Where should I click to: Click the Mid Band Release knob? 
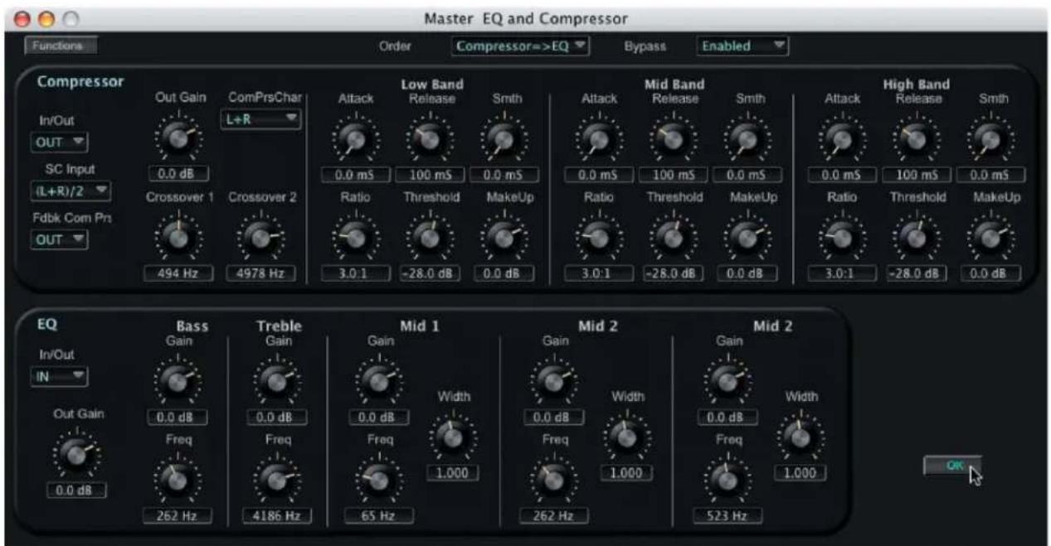[x=674, y=140]
